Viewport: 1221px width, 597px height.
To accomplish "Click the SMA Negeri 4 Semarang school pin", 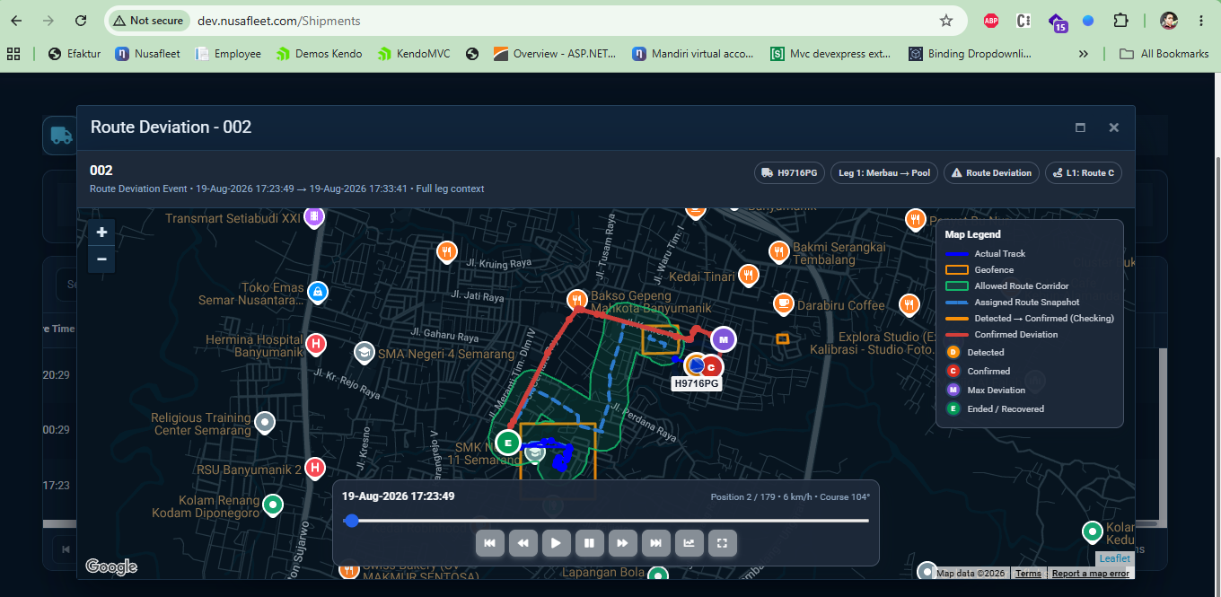I will (x=364, y=352).
